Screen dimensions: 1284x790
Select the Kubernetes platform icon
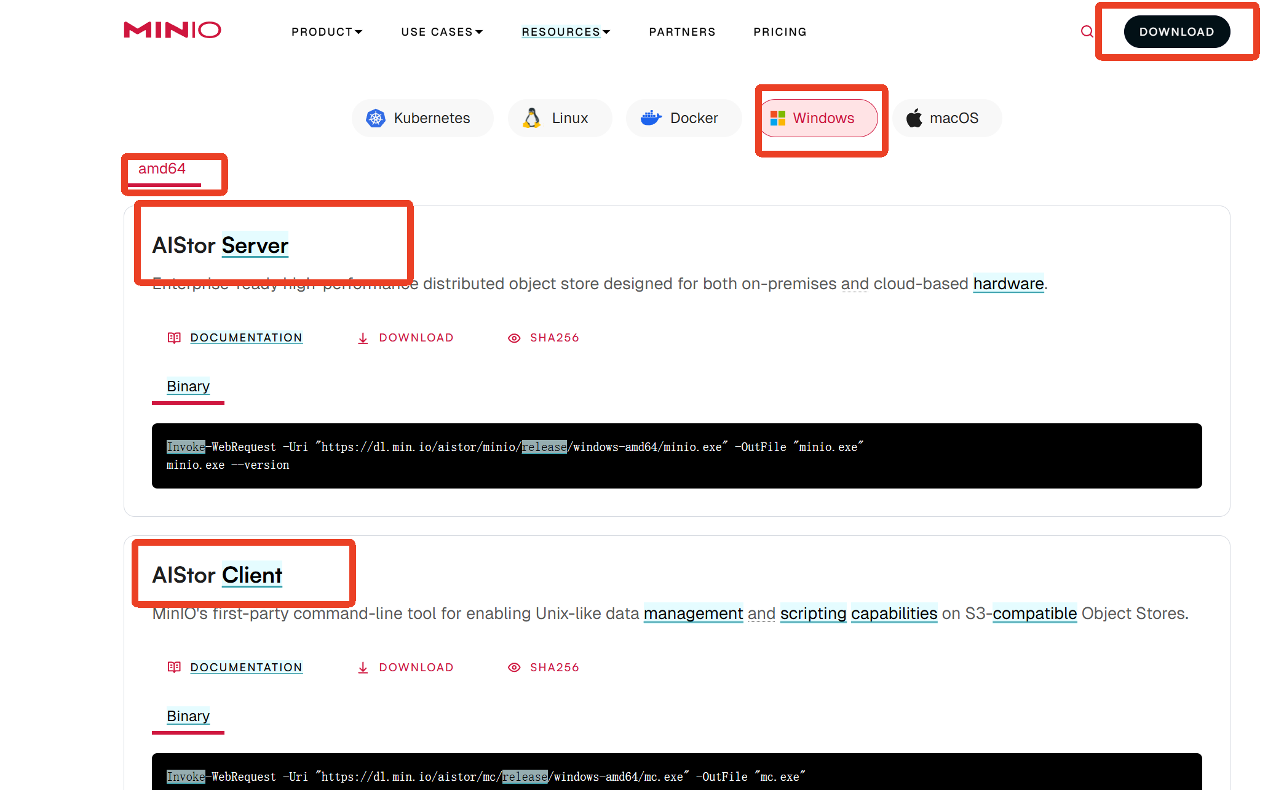tap(376, 118)
